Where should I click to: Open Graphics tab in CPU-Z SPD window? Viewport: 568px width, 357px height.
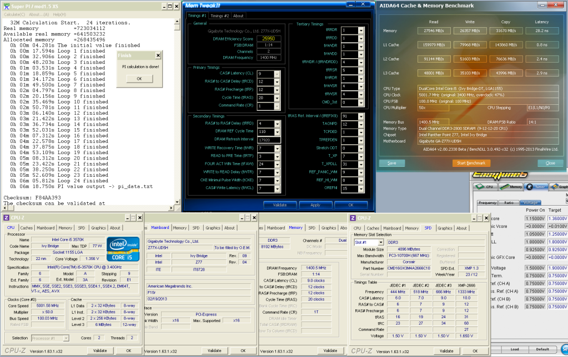[445, 228]
